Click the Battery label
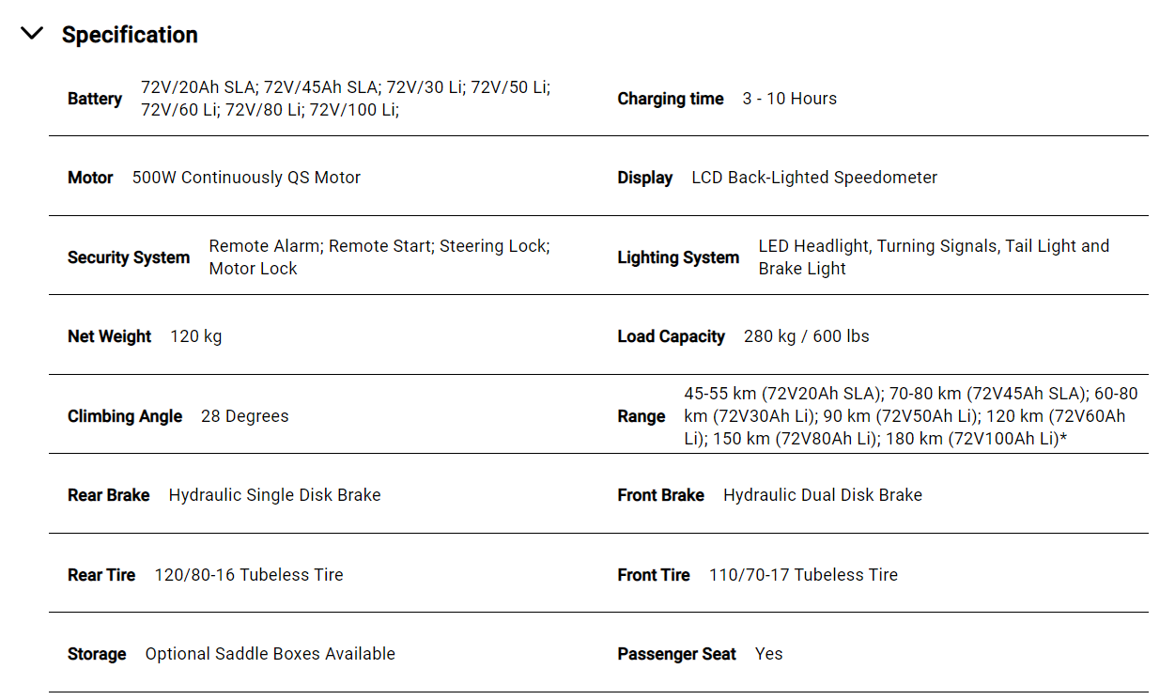1175x700 pixels. point(95,99)
